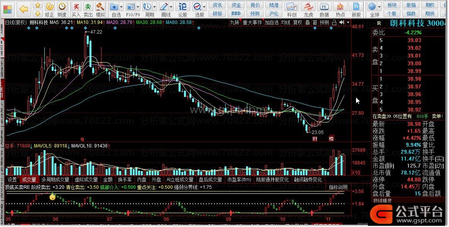This screenshot has height=227, width=449.
Task: Open the 科创 board chart icon
Action: [292, 9]
